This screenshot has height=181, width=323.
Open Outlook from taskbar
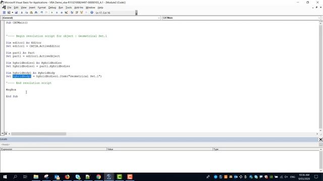pyautogui.click(x=57, y=176)
